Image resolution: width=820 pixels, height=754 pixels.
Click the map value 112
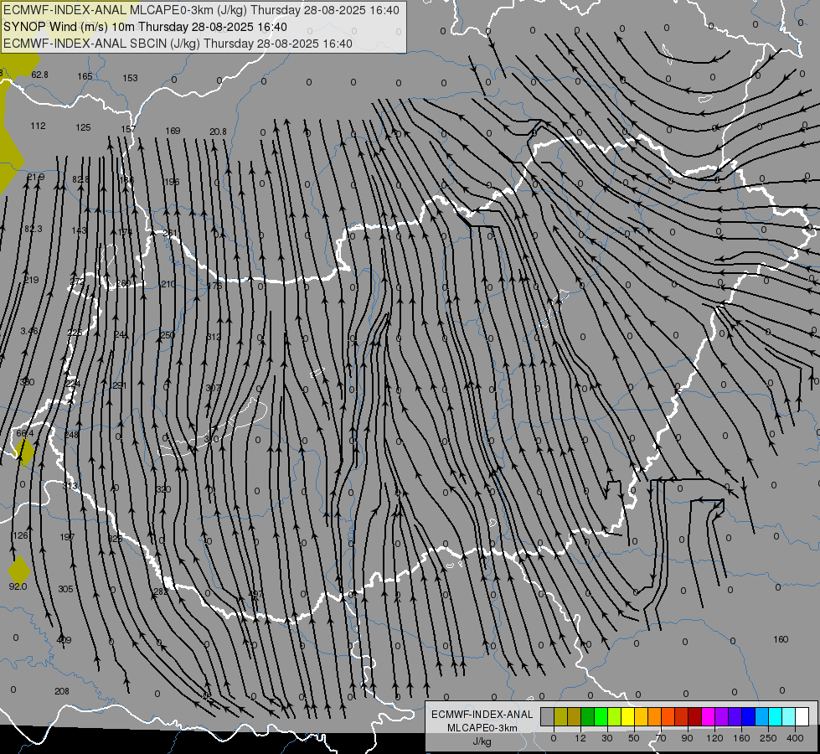pos(38,126)
